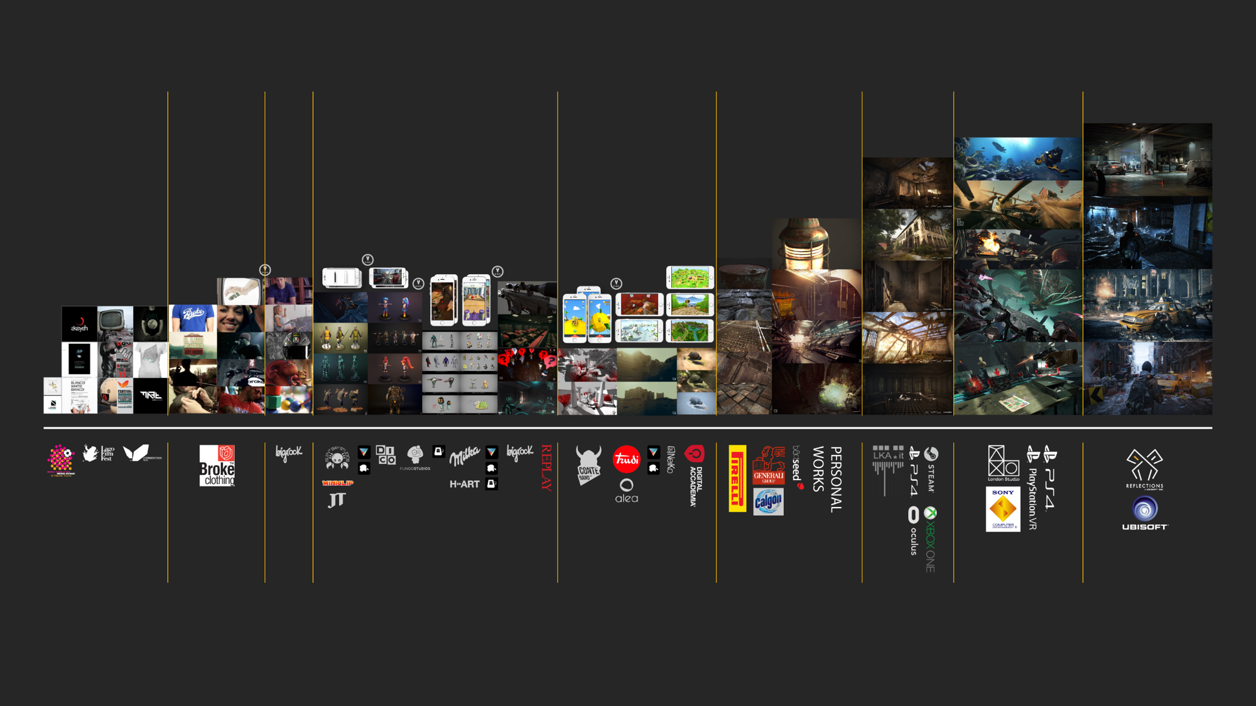The width and height of the screenshot is (1256, 706).
Task: Click the PERSONAL WORKS vertical label
Action: pos(827,479)
